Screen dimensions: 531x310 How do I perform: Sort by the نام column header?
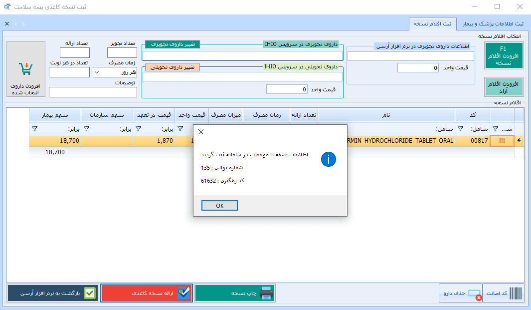[386, 115]
